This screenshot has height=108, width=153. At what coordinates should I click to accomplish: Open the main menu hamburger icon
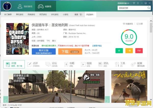(138, 3)
